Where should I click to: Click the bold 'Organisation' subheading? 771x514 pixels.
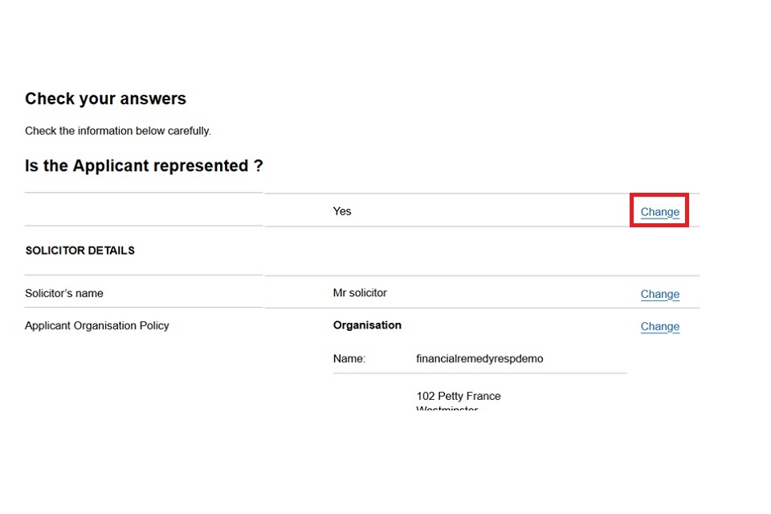[367, 325]
